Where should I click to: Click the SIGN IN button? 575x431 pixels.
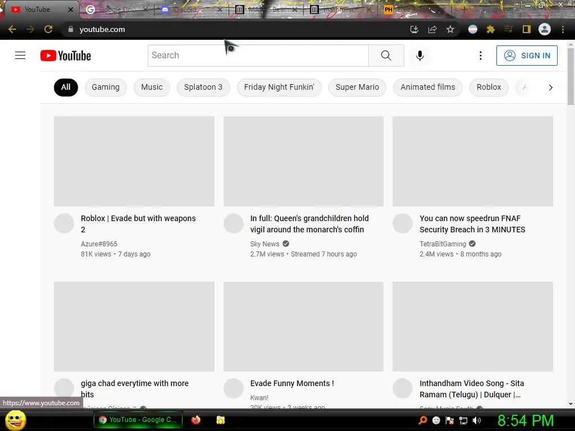pyautogui.click(x=527, y=56)
